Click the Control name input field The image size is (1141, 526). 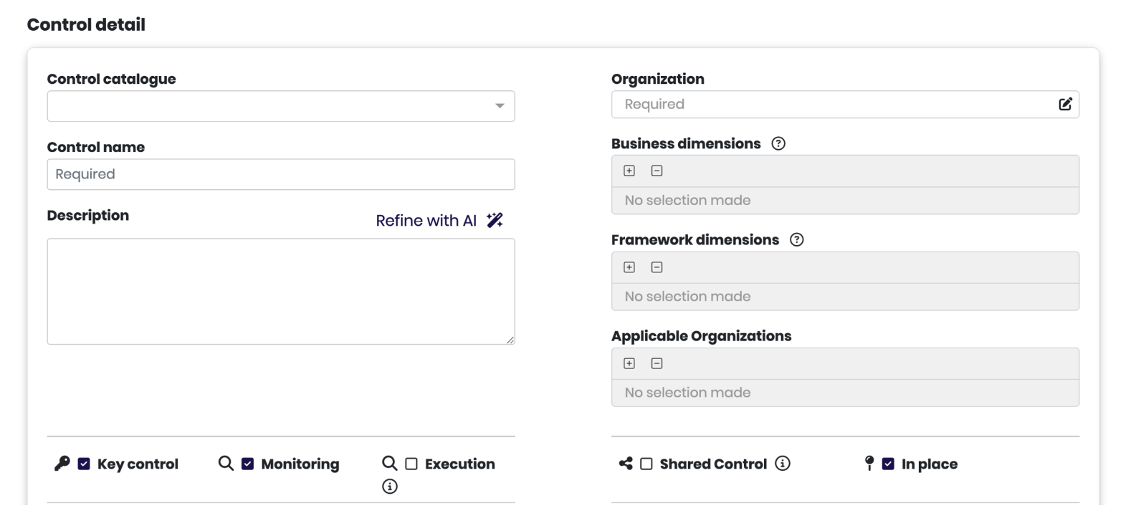[281, 174]
